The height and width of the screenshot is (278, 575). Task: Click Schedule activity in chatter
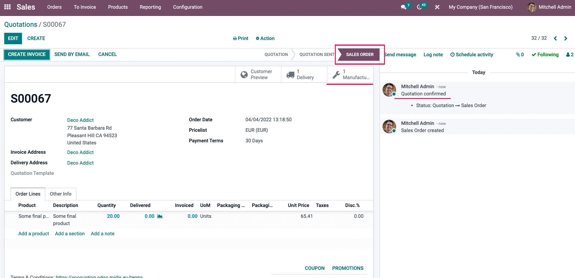tap(472, 54)
